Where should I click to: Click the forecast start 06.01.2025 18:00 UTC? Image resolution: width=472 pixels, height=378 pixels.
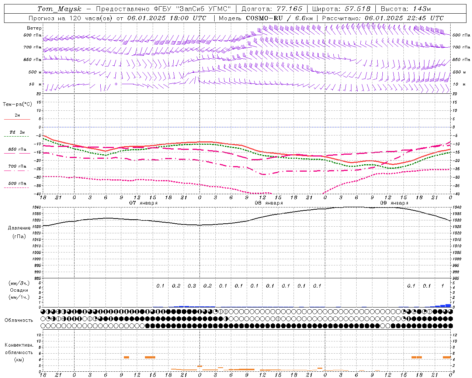[167, 18]
